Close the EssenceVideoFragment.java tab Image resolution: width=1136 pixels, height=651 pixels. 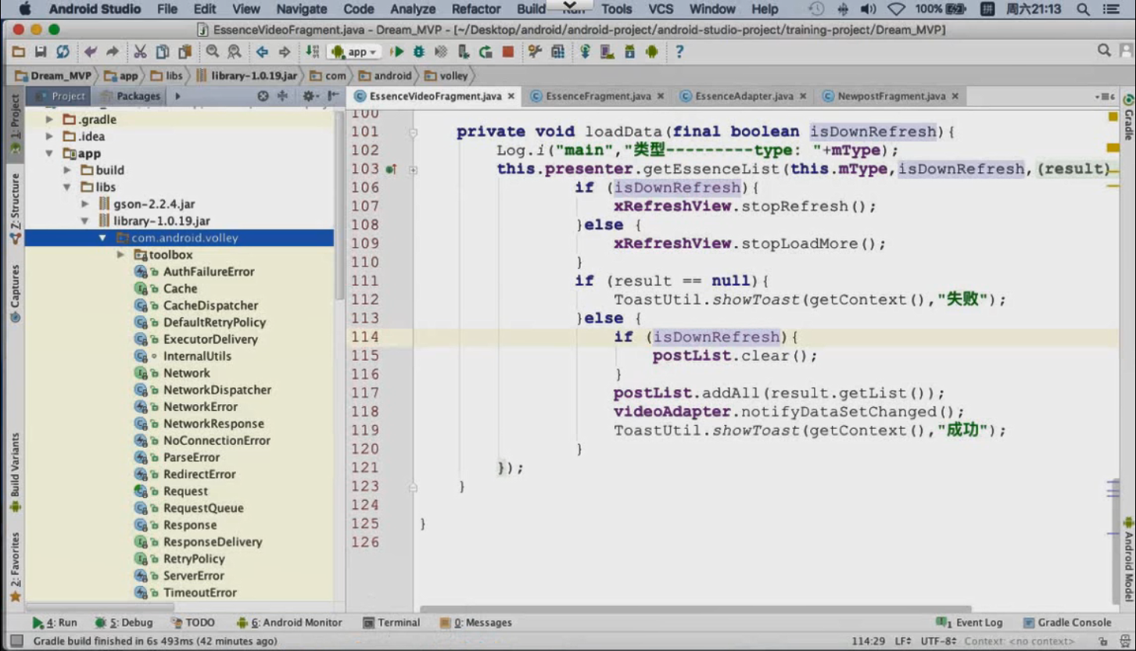click(511, 97)
